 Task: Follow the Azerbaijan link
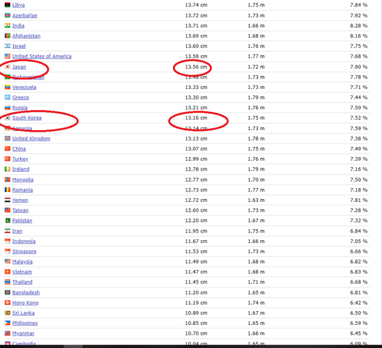(25, 15)
